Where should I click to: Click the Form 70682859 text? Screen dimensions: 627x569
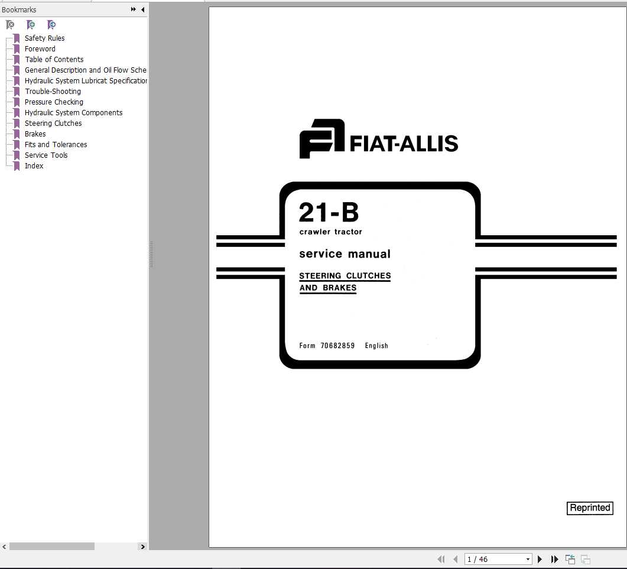point(327,346)
